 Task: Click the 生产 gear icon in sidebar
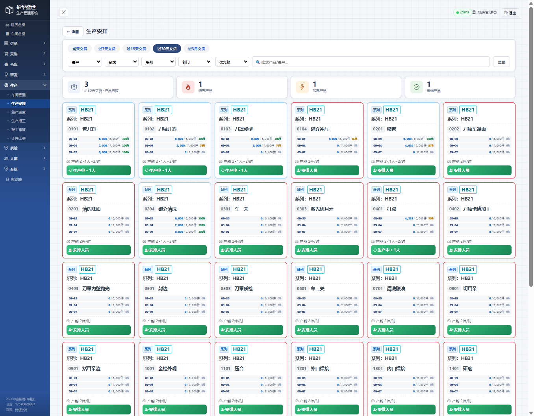tap(6, 85)
